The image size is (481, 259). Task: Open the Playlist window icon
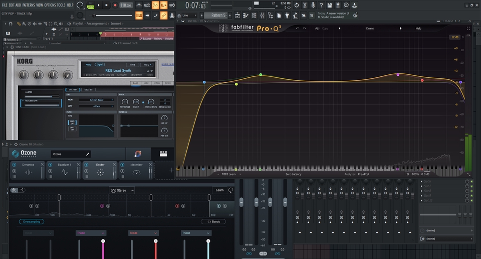[x=237, y=16]
